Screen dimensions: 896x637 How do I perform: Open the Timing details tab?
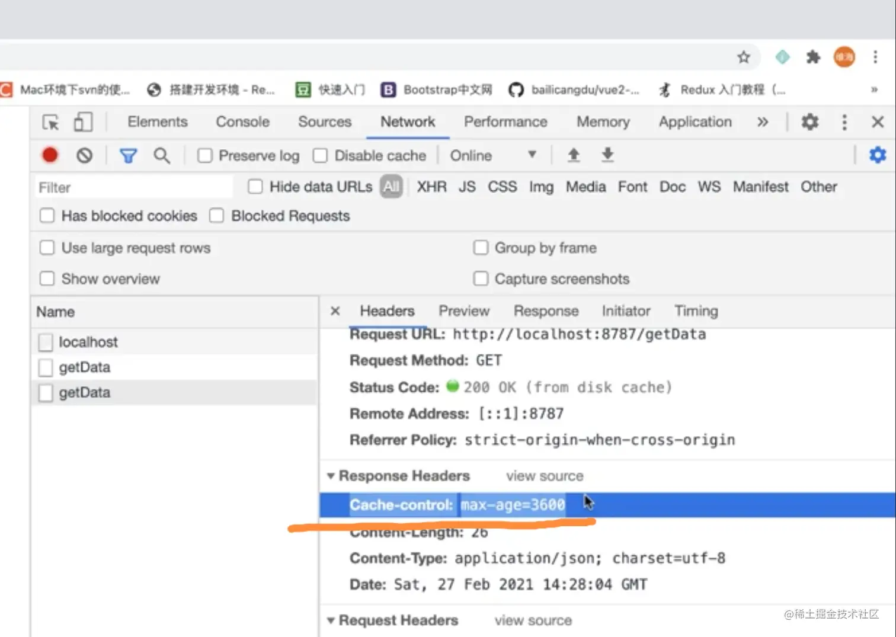coord(696,311)
